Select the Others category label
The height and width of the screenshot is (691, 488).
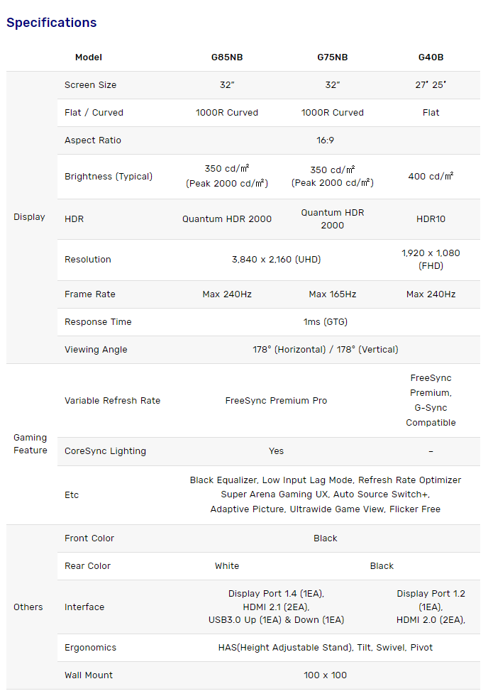[x=28, y=607]
